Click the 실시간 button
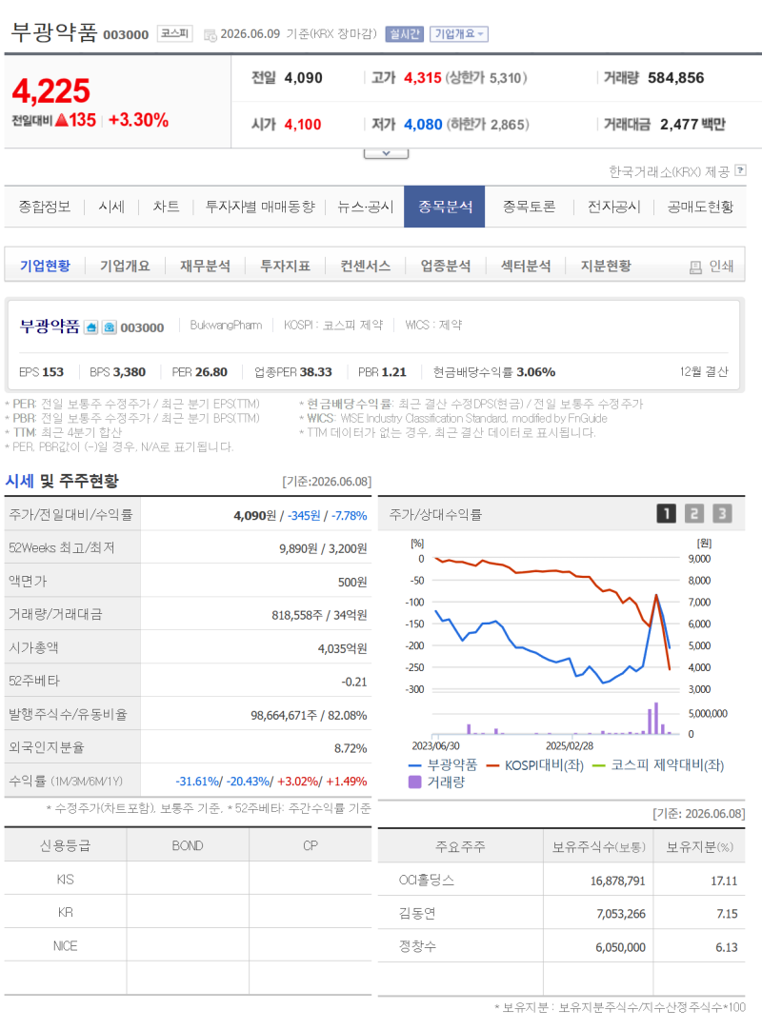 pyautogui.click(x=405, y=34)
